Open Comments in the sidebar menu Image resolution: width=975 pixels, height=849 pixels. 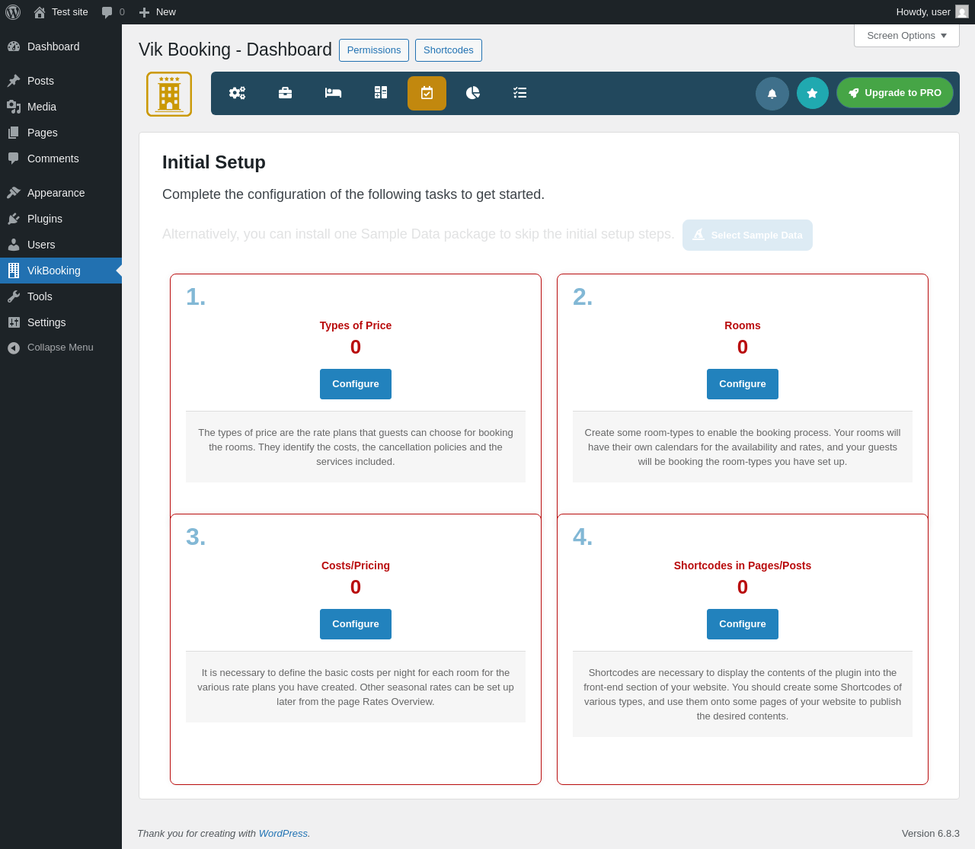(61, 159)
